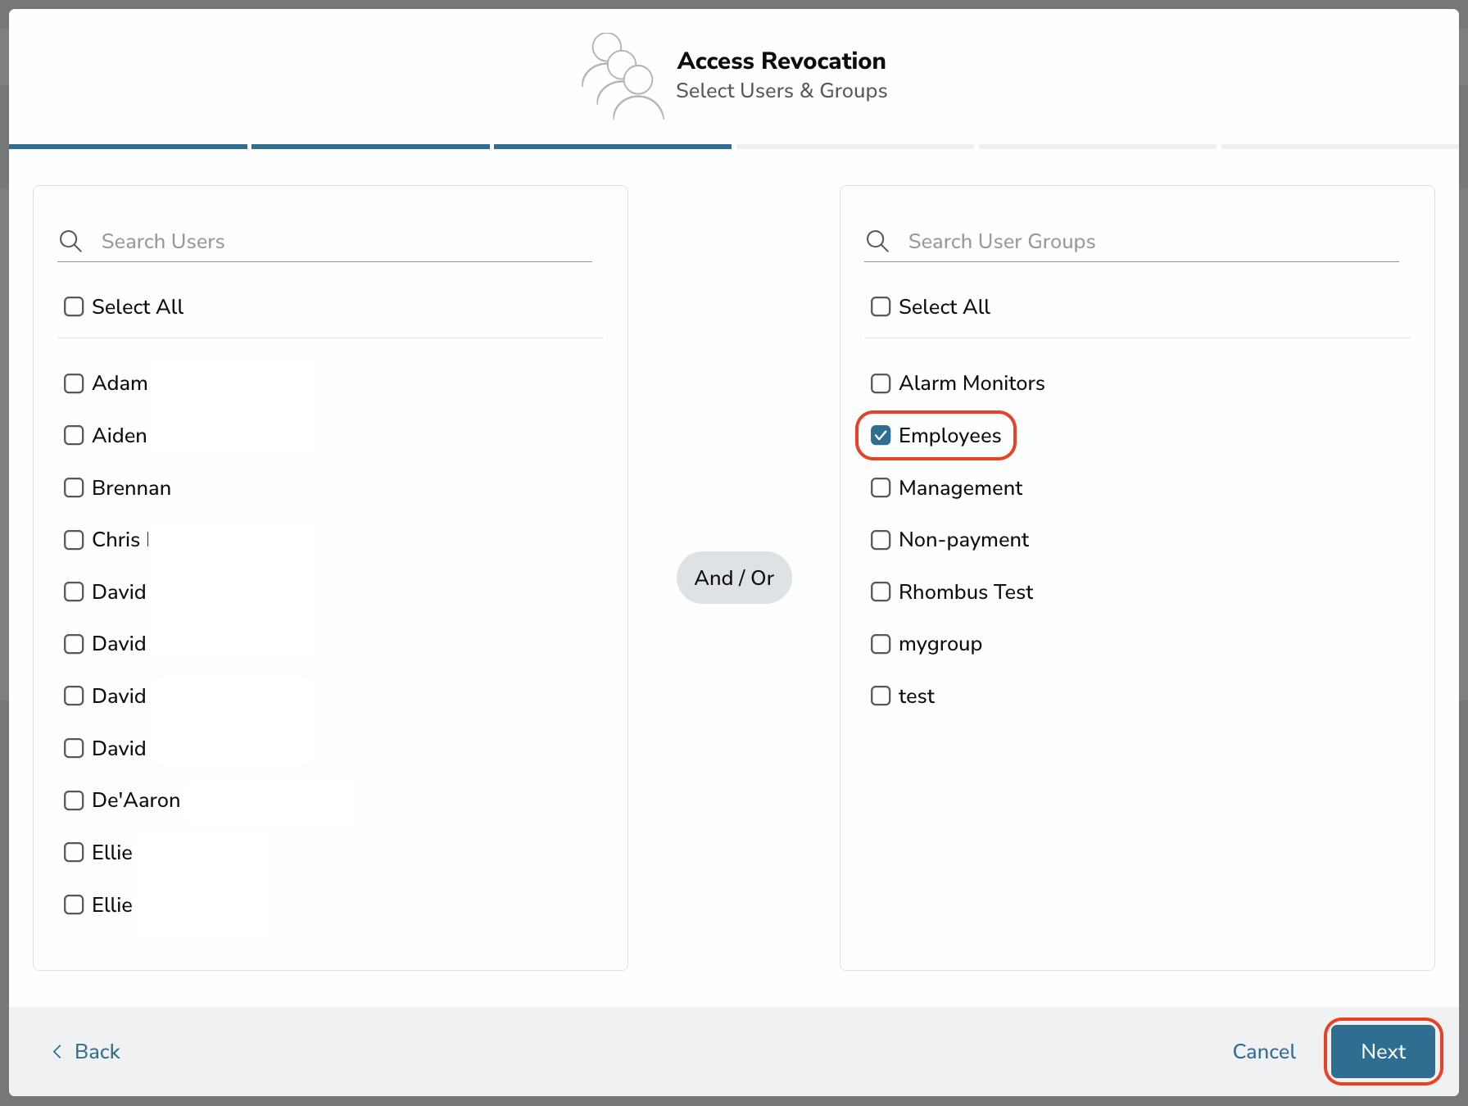The width and height of the screenshot is (1468, 1106).
Task: Click the De'Aaron name text
Action: pyautogui.click(x=136, y=800)
